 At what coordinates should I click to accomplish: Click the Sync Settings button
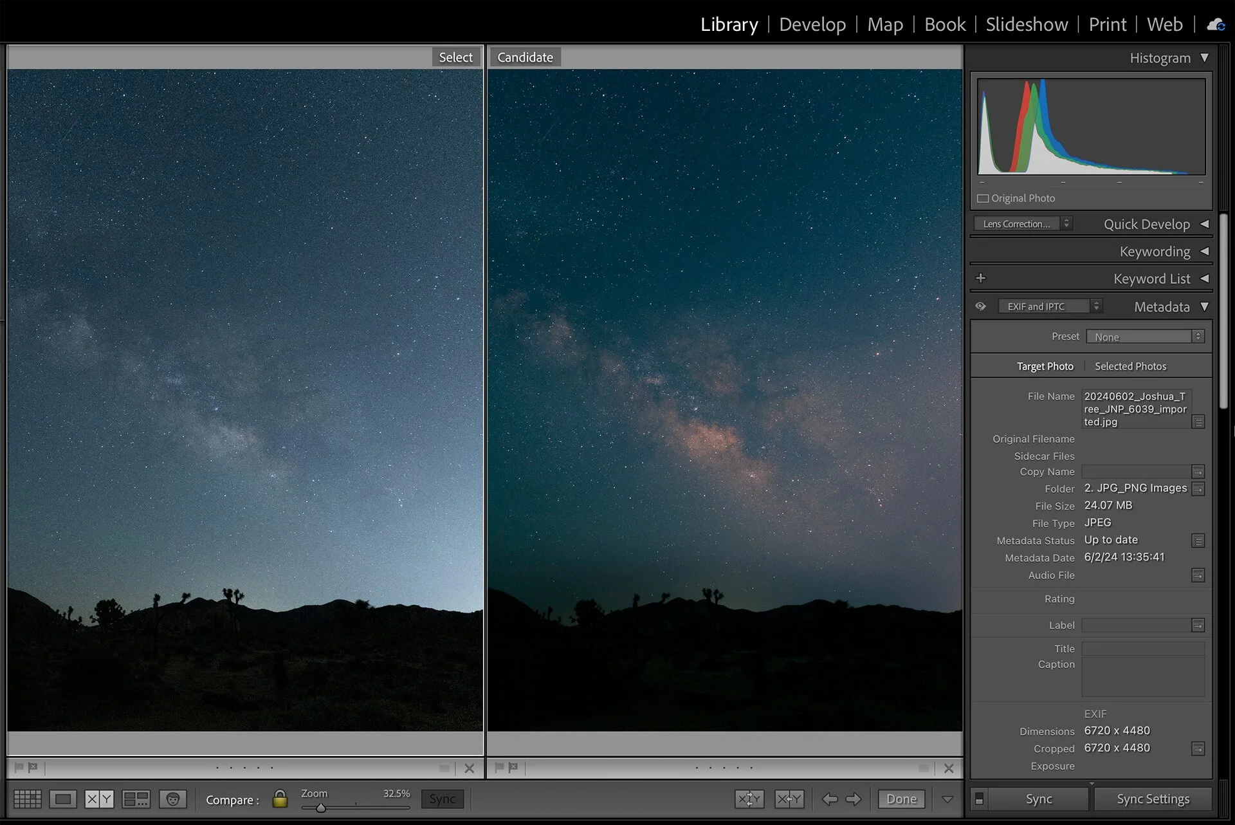click(x=1153, y=799)
